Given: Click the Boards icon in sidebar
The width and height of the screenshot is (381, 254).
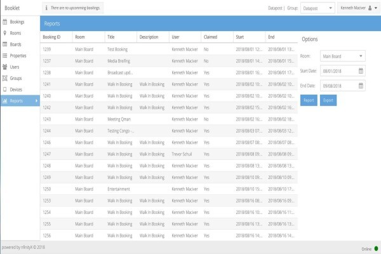Looking at the screenshot, I should click(5, 44).
